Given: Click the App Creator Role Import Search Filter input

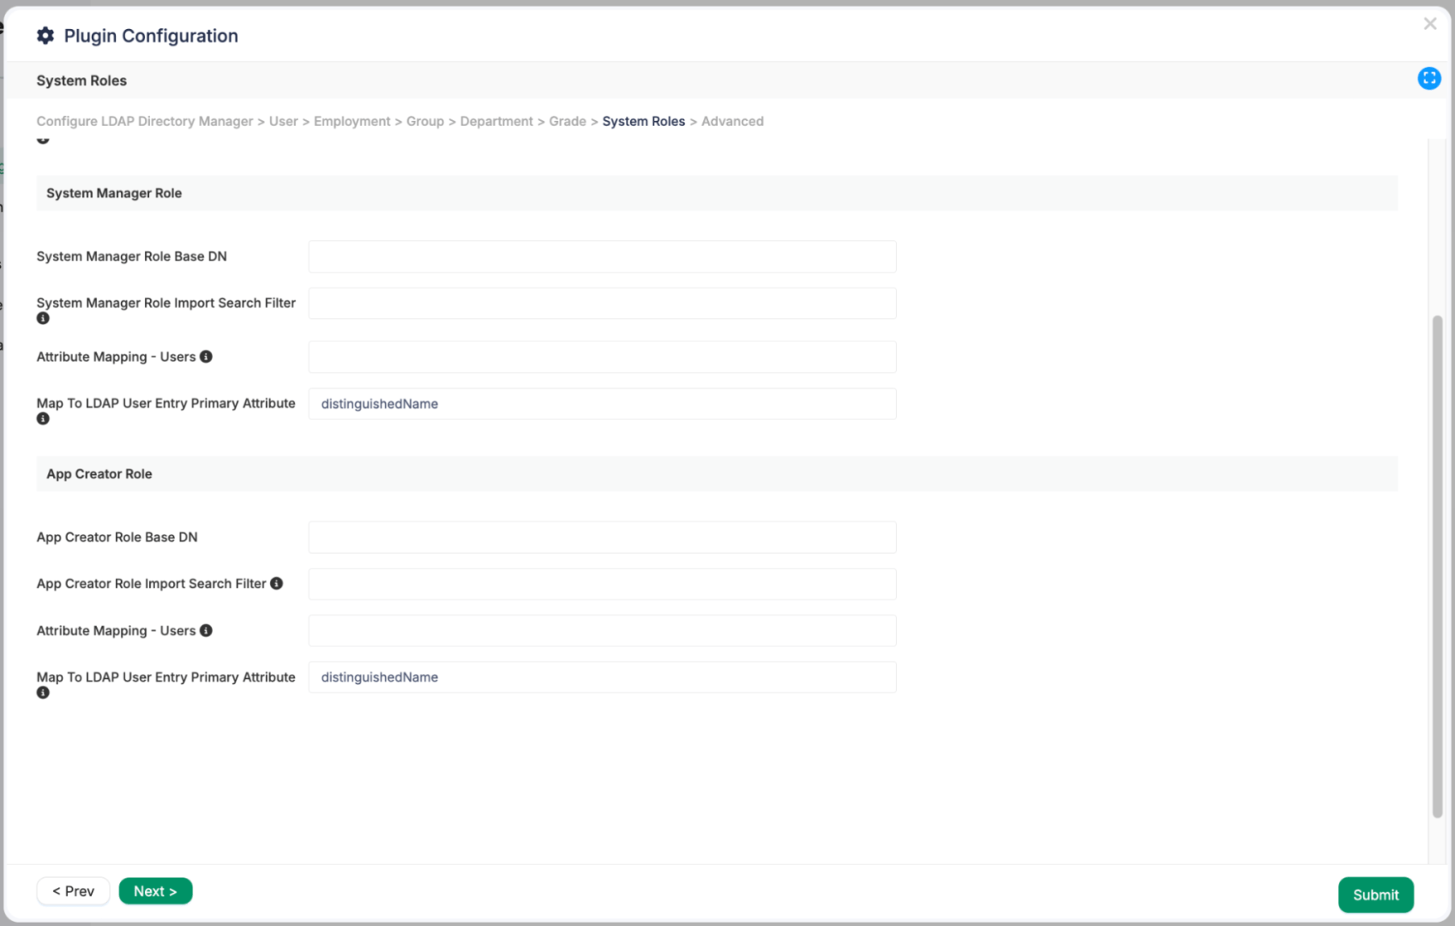Looking at the screenshot, I should (x=602, y=584).
